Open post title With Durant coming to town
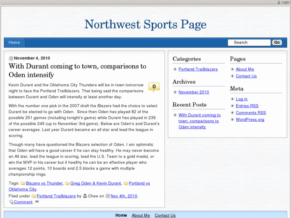This screenshot has width=291, height=218. tap(77, 70)
